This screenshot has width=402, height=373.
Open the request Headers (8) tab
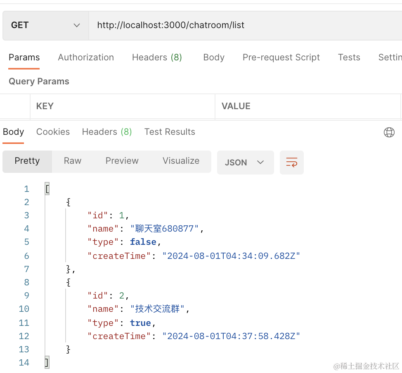coord(157,57)
